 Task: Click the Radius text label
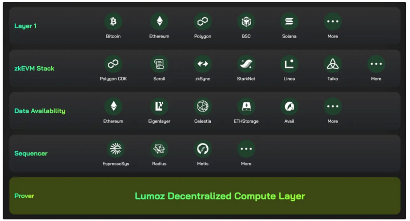(159, 164)
